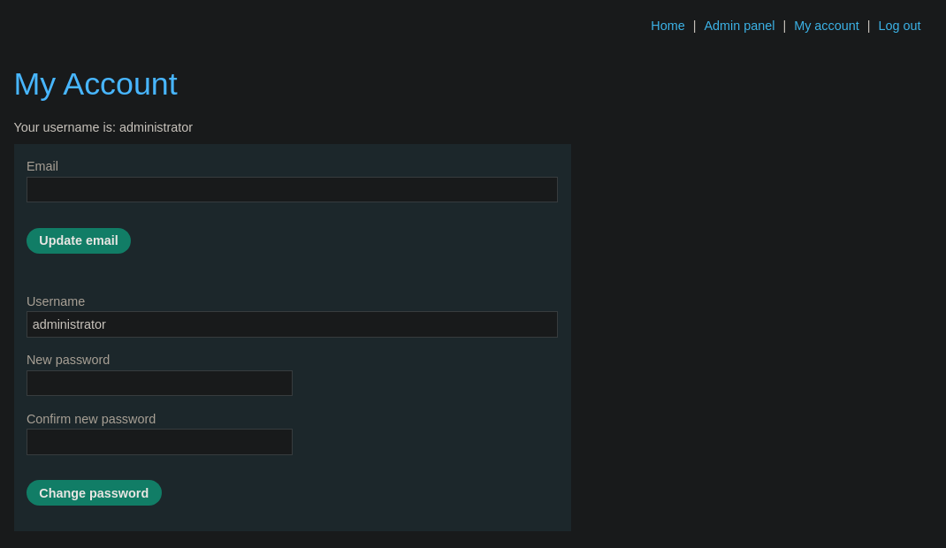Go to the Admin panel
Image resolution: width=946 pixels, height=548 pixels.
739,26
